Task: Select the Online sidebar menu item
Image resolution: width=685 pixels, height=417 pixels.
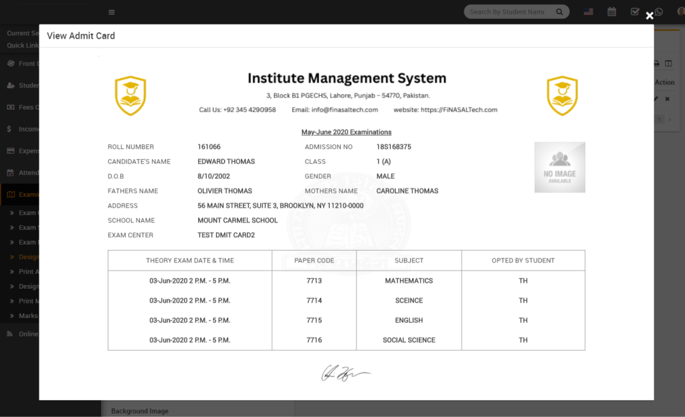Action: coord(20,333)
